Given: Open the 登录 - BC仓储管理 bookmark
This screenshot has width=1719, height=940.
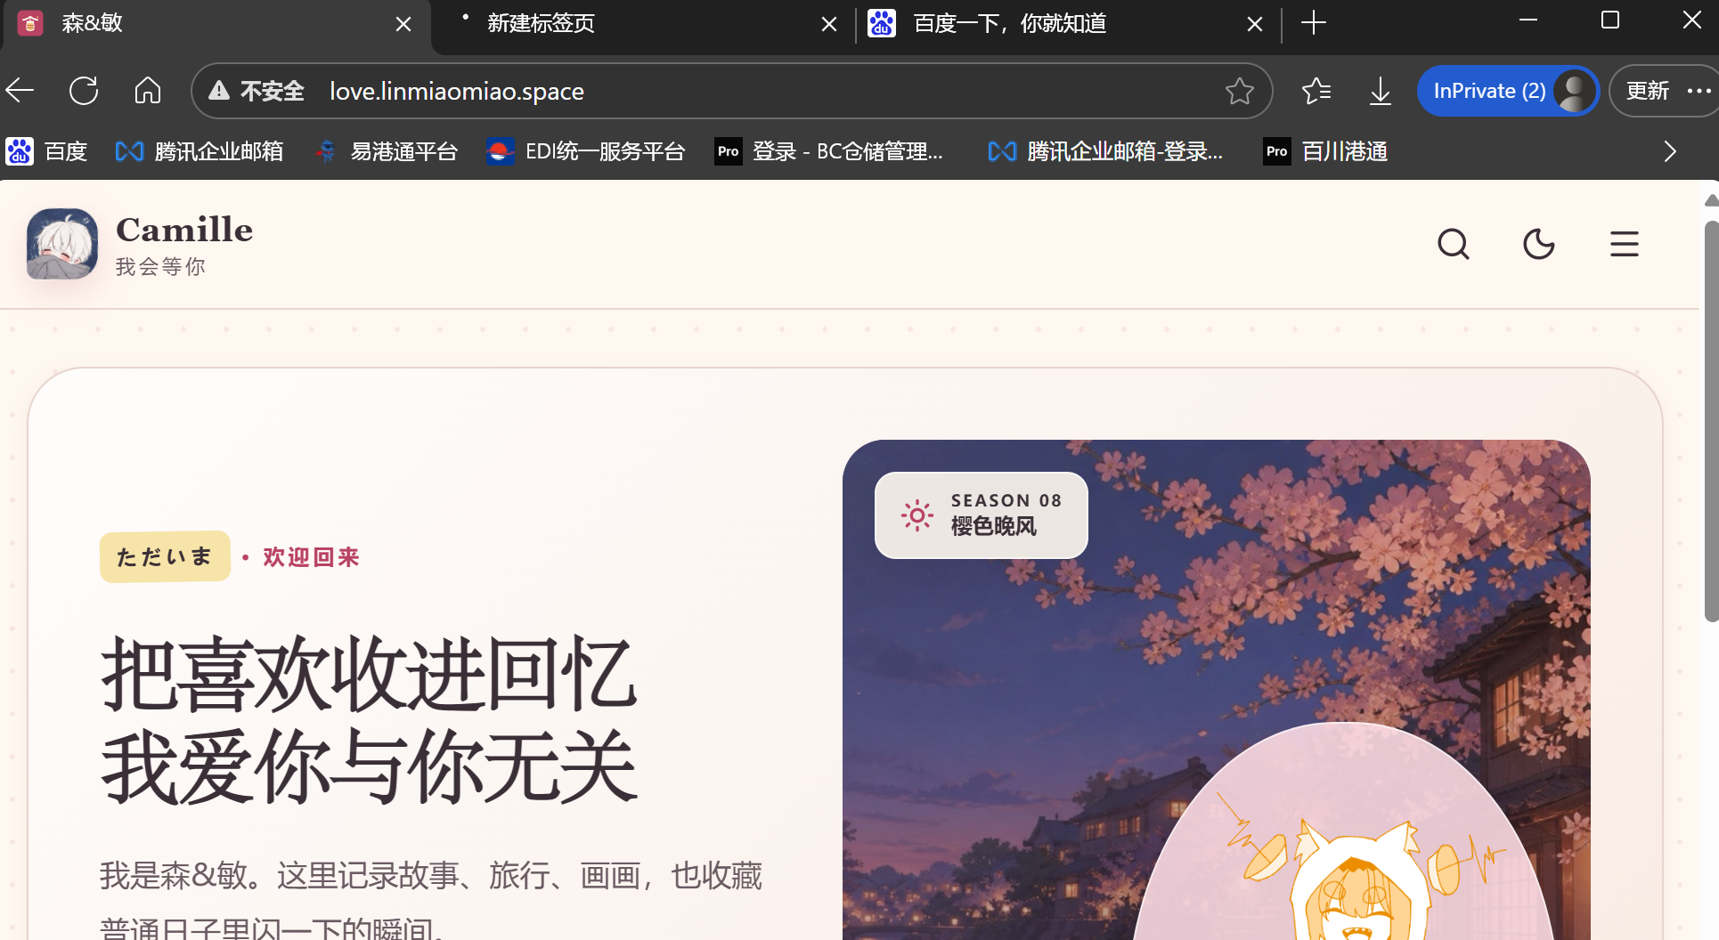Looking at the screenshot, I should (x=829, y=151).
